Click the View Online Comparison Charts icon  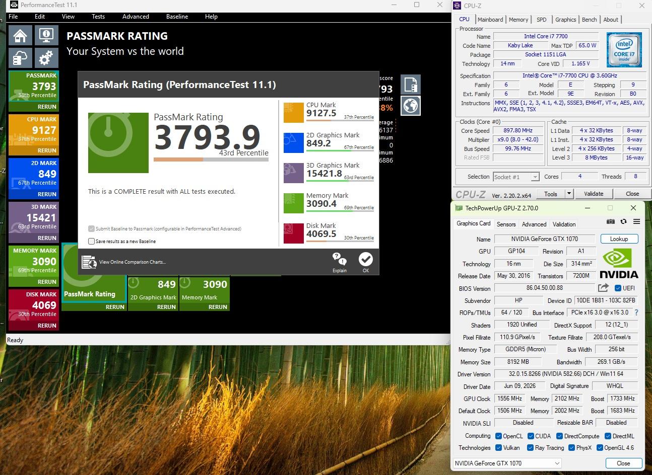[89, 262]
